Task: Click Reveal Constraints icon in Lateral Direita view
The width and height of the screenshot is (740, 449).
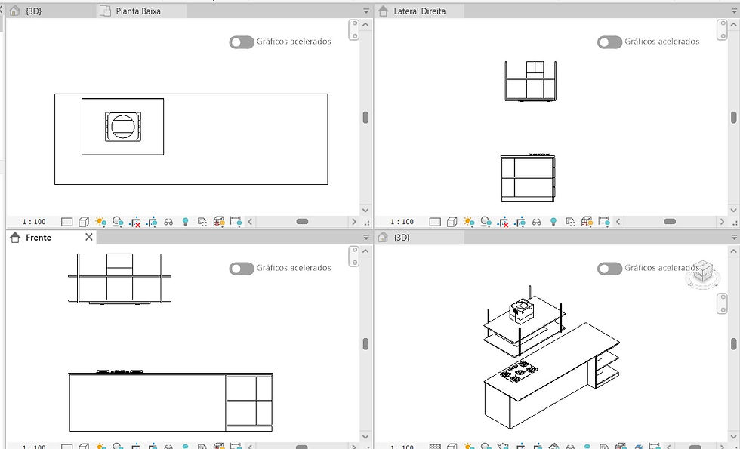Action: tap(604, 222)
